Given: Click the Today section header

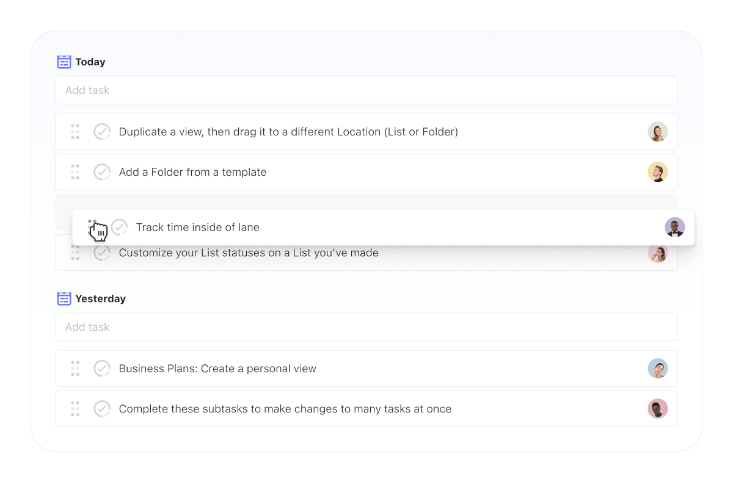Looking at the screenshot, I should pyautogui.click(x=90, y=62).
